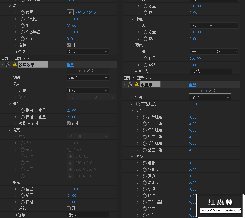Image resolution: width=245 pixels, height=218 pixels.
Task: Toggle stopwatch for 长宽比 property
Action: click(22, 19)
